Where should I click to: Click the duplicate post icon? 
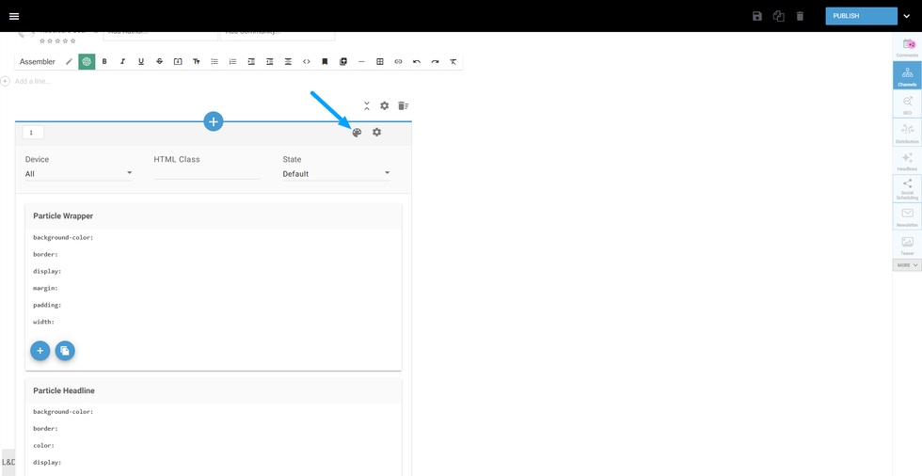778,16
